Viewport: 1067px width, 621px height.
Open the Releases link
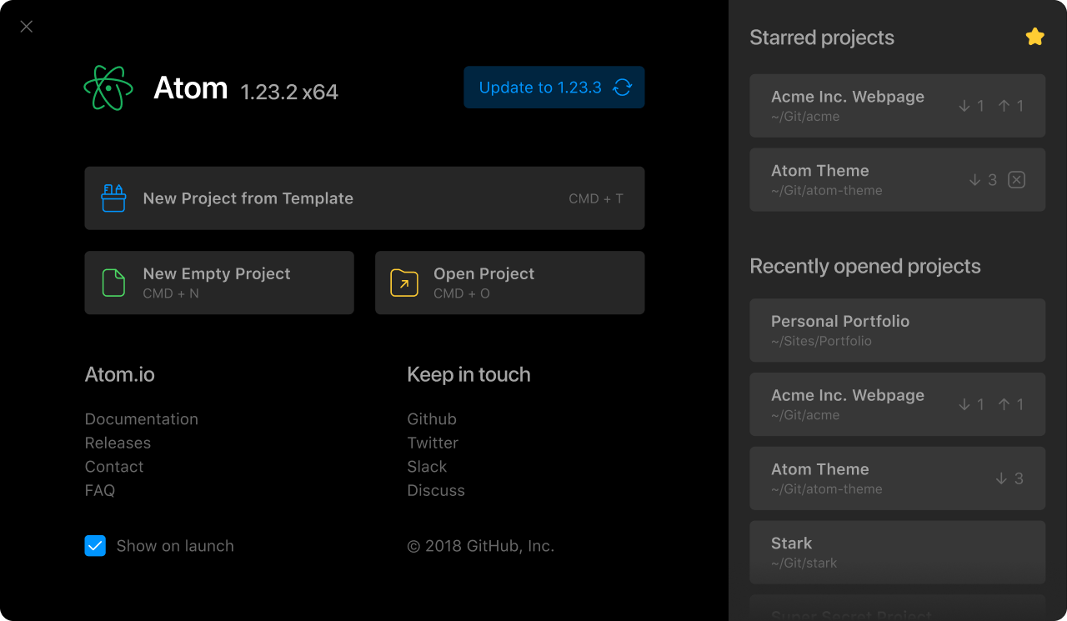coord(118,443)
